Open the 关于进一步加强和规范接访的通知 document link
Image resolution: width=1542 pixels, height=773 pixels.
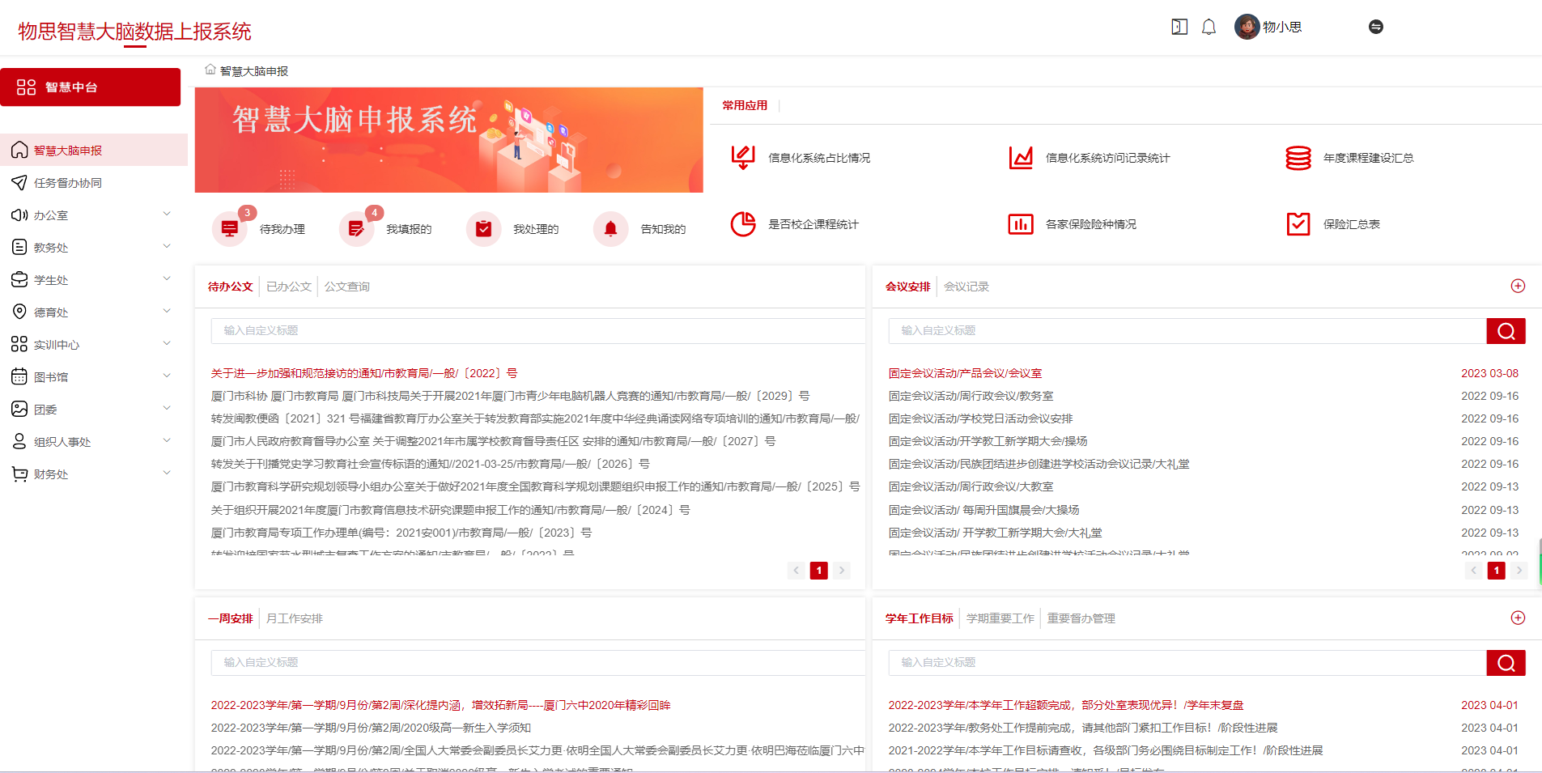(x=363, y=372)
